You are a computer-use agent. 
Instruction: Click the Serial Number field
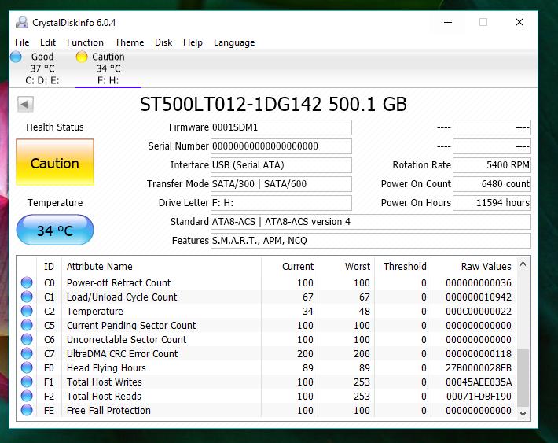coord(281,146)
